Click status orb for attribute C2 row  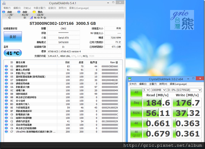click(x=6, y=121)
